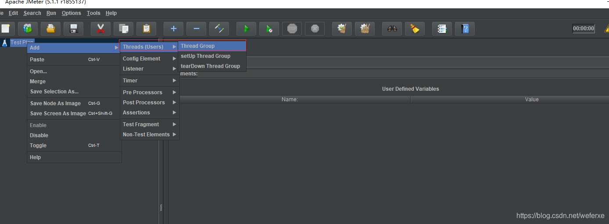Select Test Plan node in tree
Screen dimensions: 609x224
22,43
